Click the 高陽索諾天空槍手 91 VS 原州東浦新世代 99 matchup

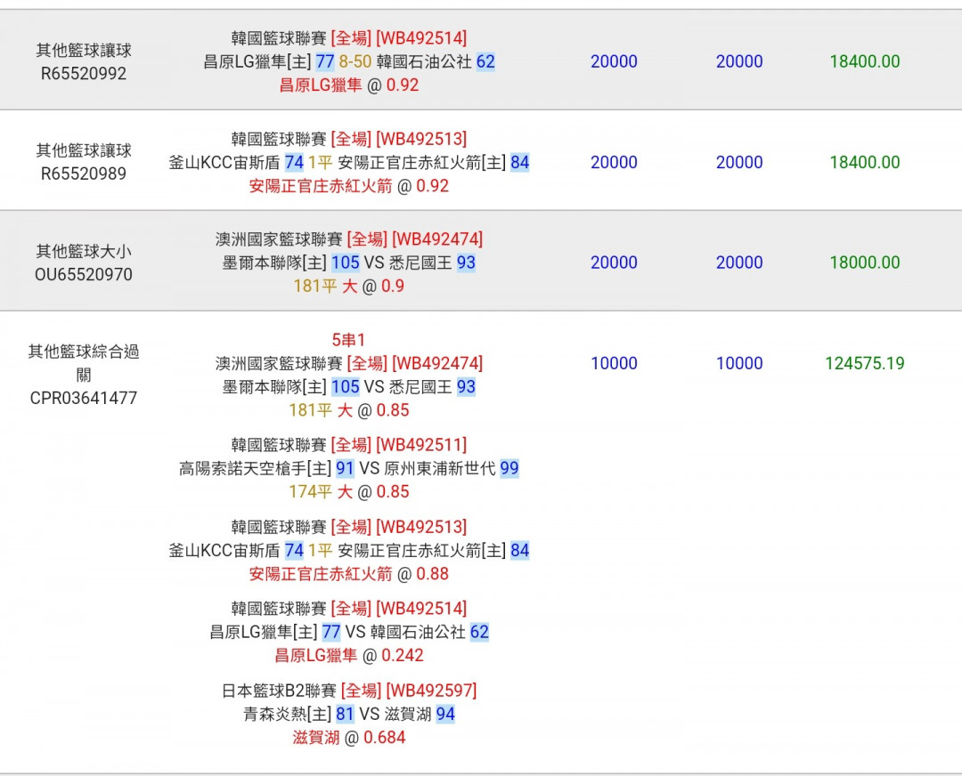pos(348,469)
